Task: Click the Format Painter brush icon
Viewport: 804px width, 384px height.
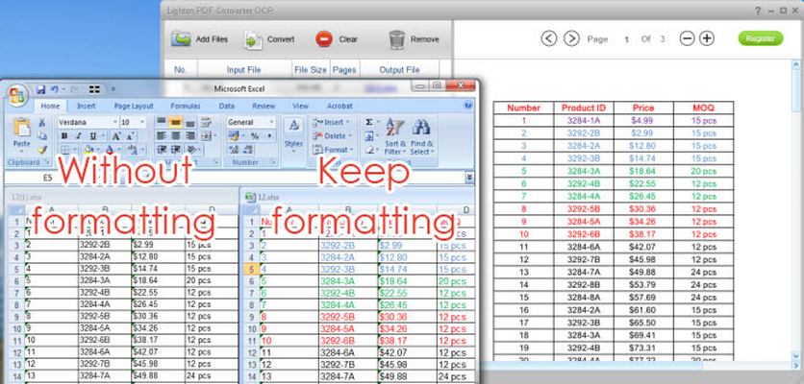Action: [x=42, y=150]
